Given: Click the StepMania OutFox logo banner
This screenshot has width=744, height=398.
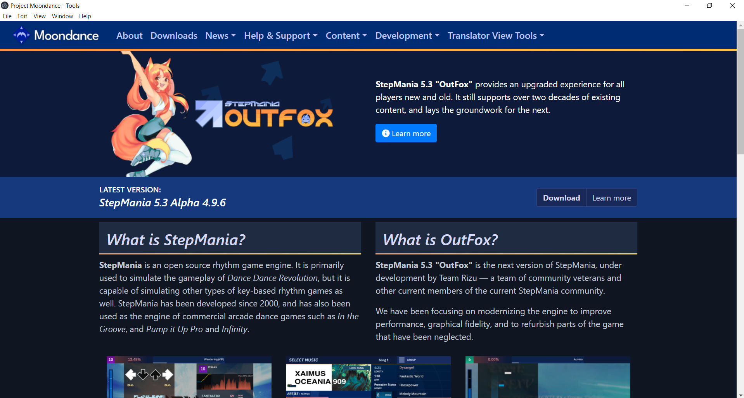Looking at the screenshot, I should click(264, 114).
